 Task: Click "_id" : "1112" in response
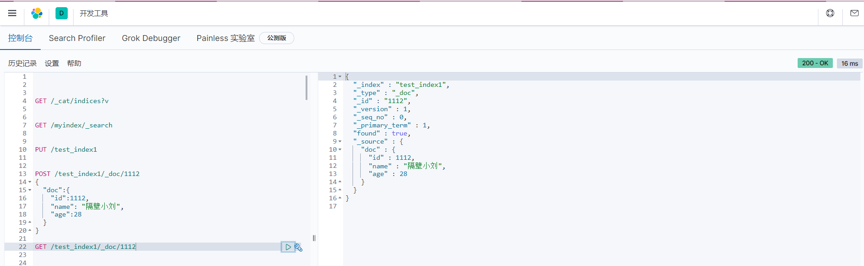click(381, 101)
